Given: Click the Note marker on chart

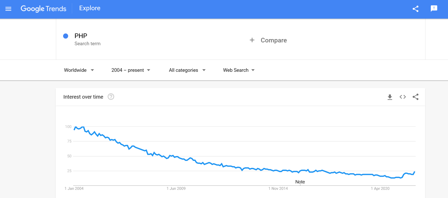Looking at the screenshot, I should [x=300, y=182].
